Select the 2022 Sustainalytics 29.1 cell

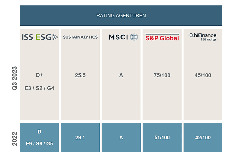80,138
